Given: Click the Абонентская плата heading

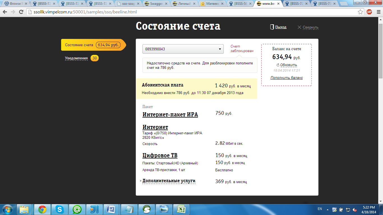Looking at the screenshot, I should 163,85.
